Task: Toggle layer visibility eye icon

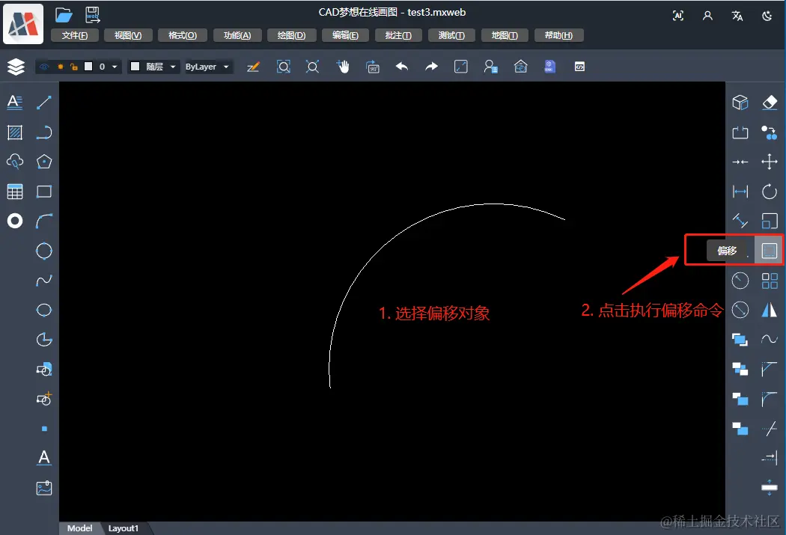Action: pyautogui.click(x=44, y=67)
